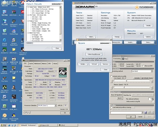Open CPU-Z Processor Selection dropdown
The image size is (158, 127).
tap(55, 106)
